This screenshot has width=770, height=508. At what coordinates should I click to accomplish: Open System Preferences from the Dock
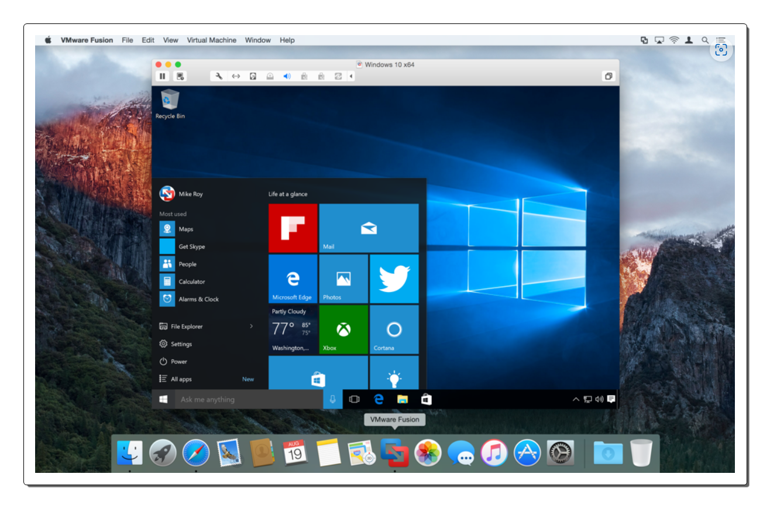click(561, 452)
